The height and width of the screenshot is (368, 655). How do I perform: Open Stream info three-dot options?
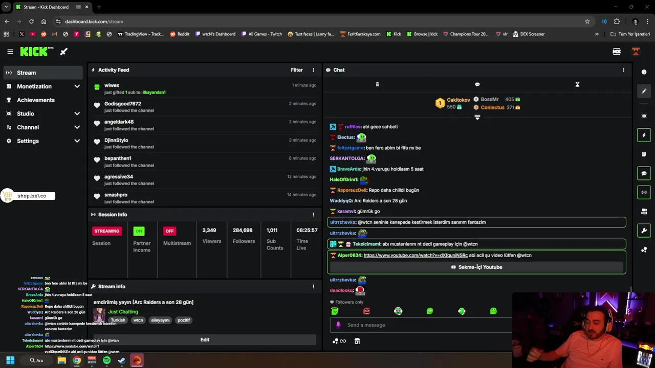click(x=314, y=287)
